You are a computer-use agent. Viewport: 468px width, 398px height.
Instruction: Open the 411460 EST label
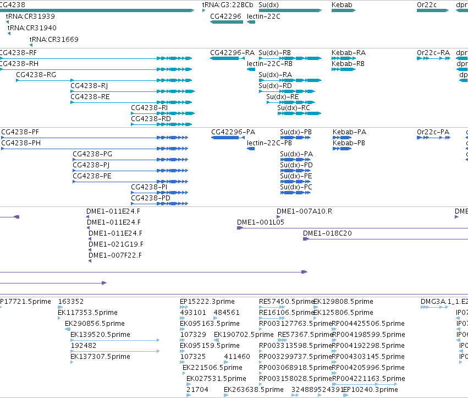pos(236,357)
